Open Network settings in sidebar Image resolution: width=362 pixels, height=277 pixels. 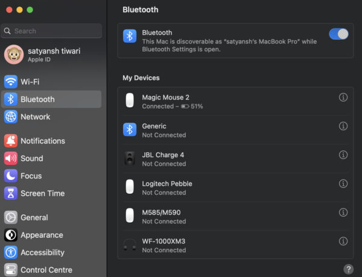(x=51, y=117)
